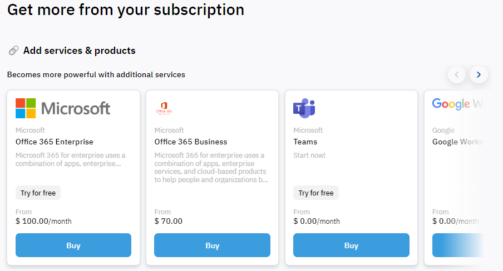Buy Office 365 Business
This screenshot has width=503, height=271.
(213, 245)
